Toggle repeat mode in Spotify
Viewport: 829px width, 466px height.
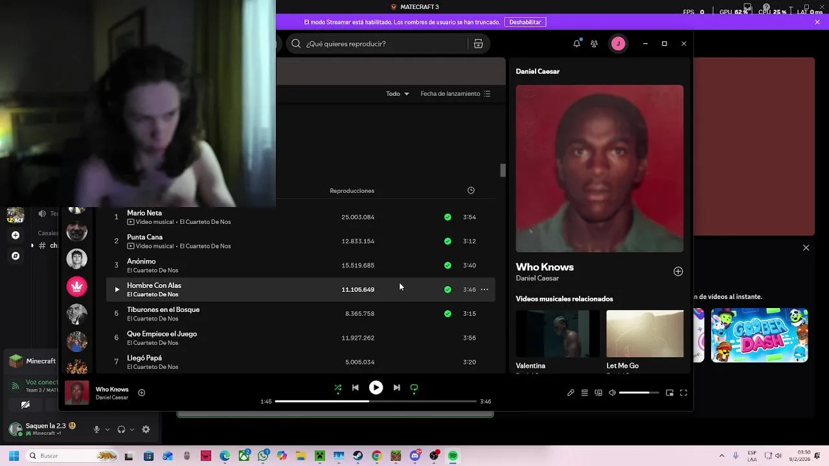click(414, 388)
